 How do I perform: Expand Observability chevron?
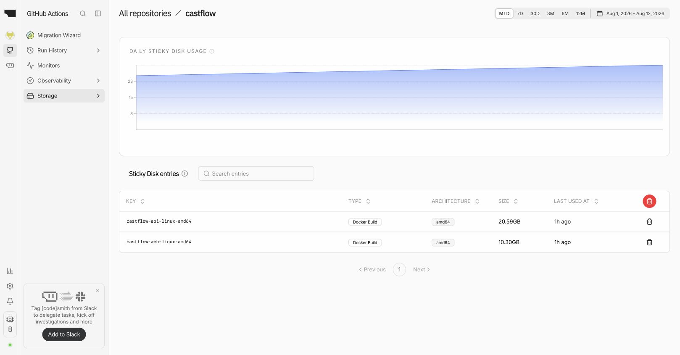click(98, 81)
